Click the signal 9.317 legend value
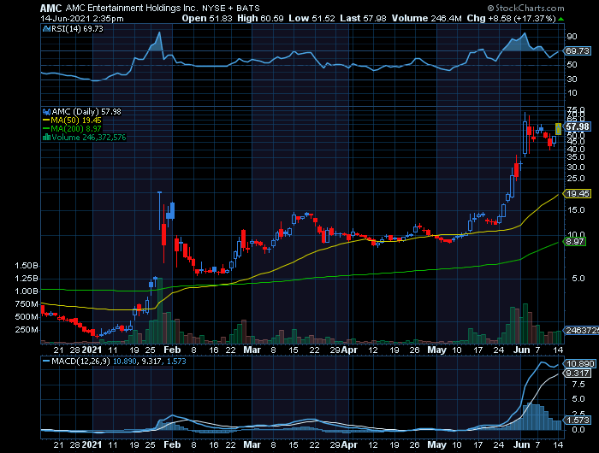This screenshot has height=453, width=599. click(151, 361)
